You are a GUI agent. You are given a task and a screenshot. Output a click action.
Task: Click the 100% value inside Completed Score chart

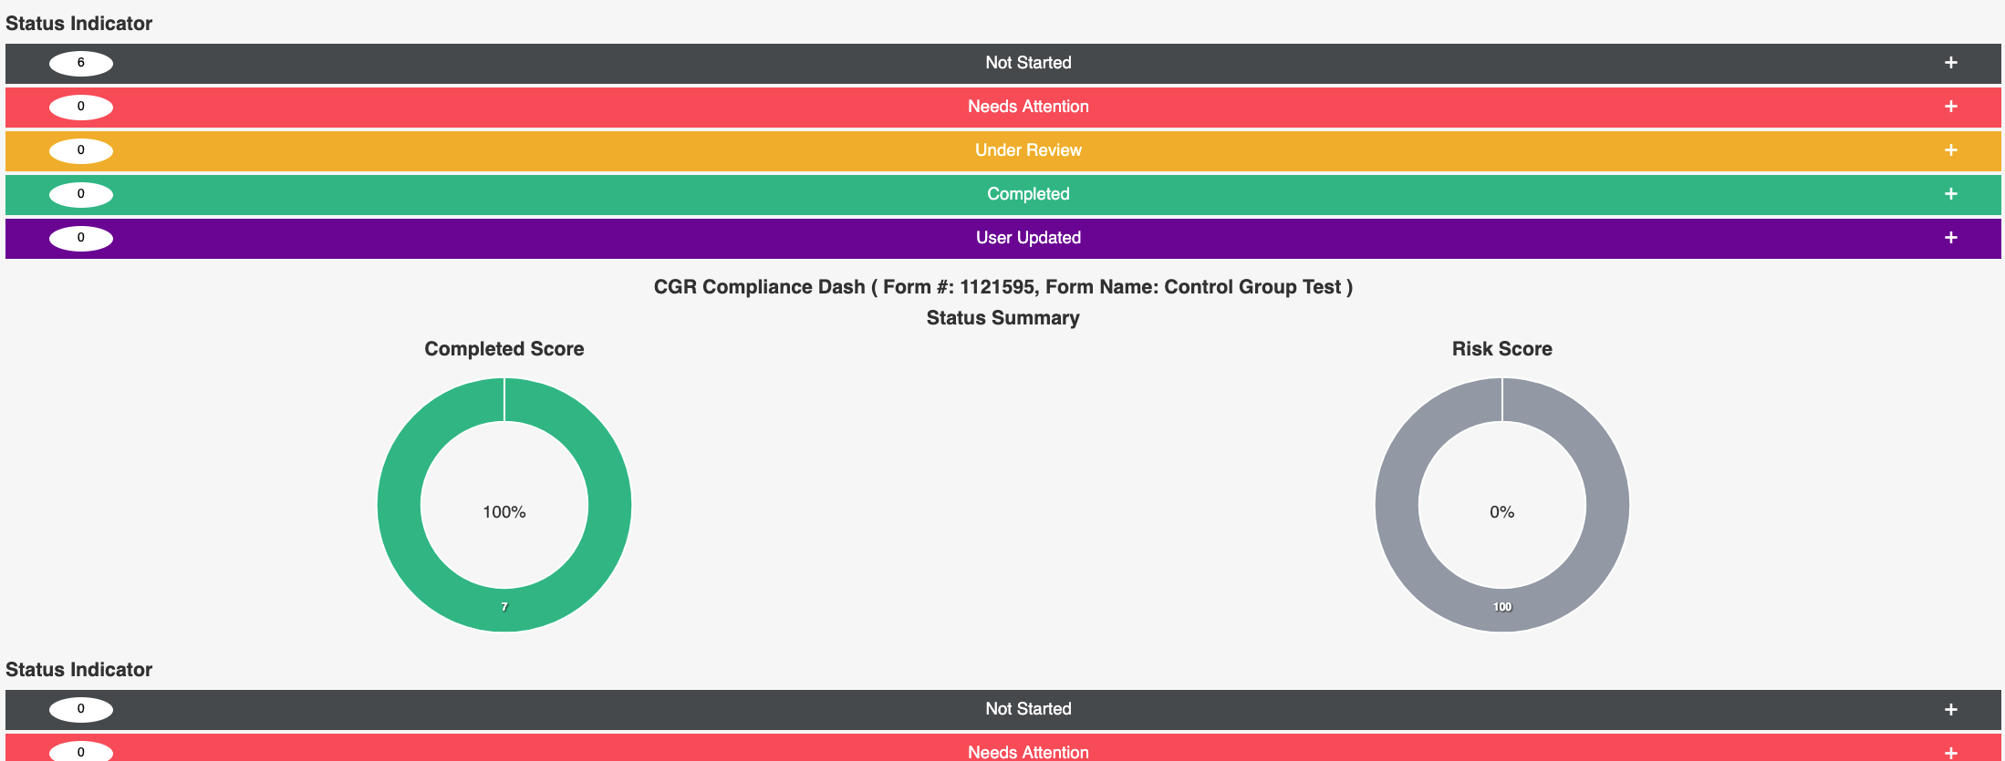(x=504, y=512)
